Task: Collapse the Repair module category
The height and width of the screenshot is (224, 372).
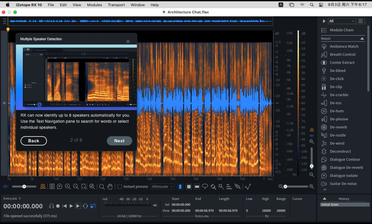Action: coord(362,39)
